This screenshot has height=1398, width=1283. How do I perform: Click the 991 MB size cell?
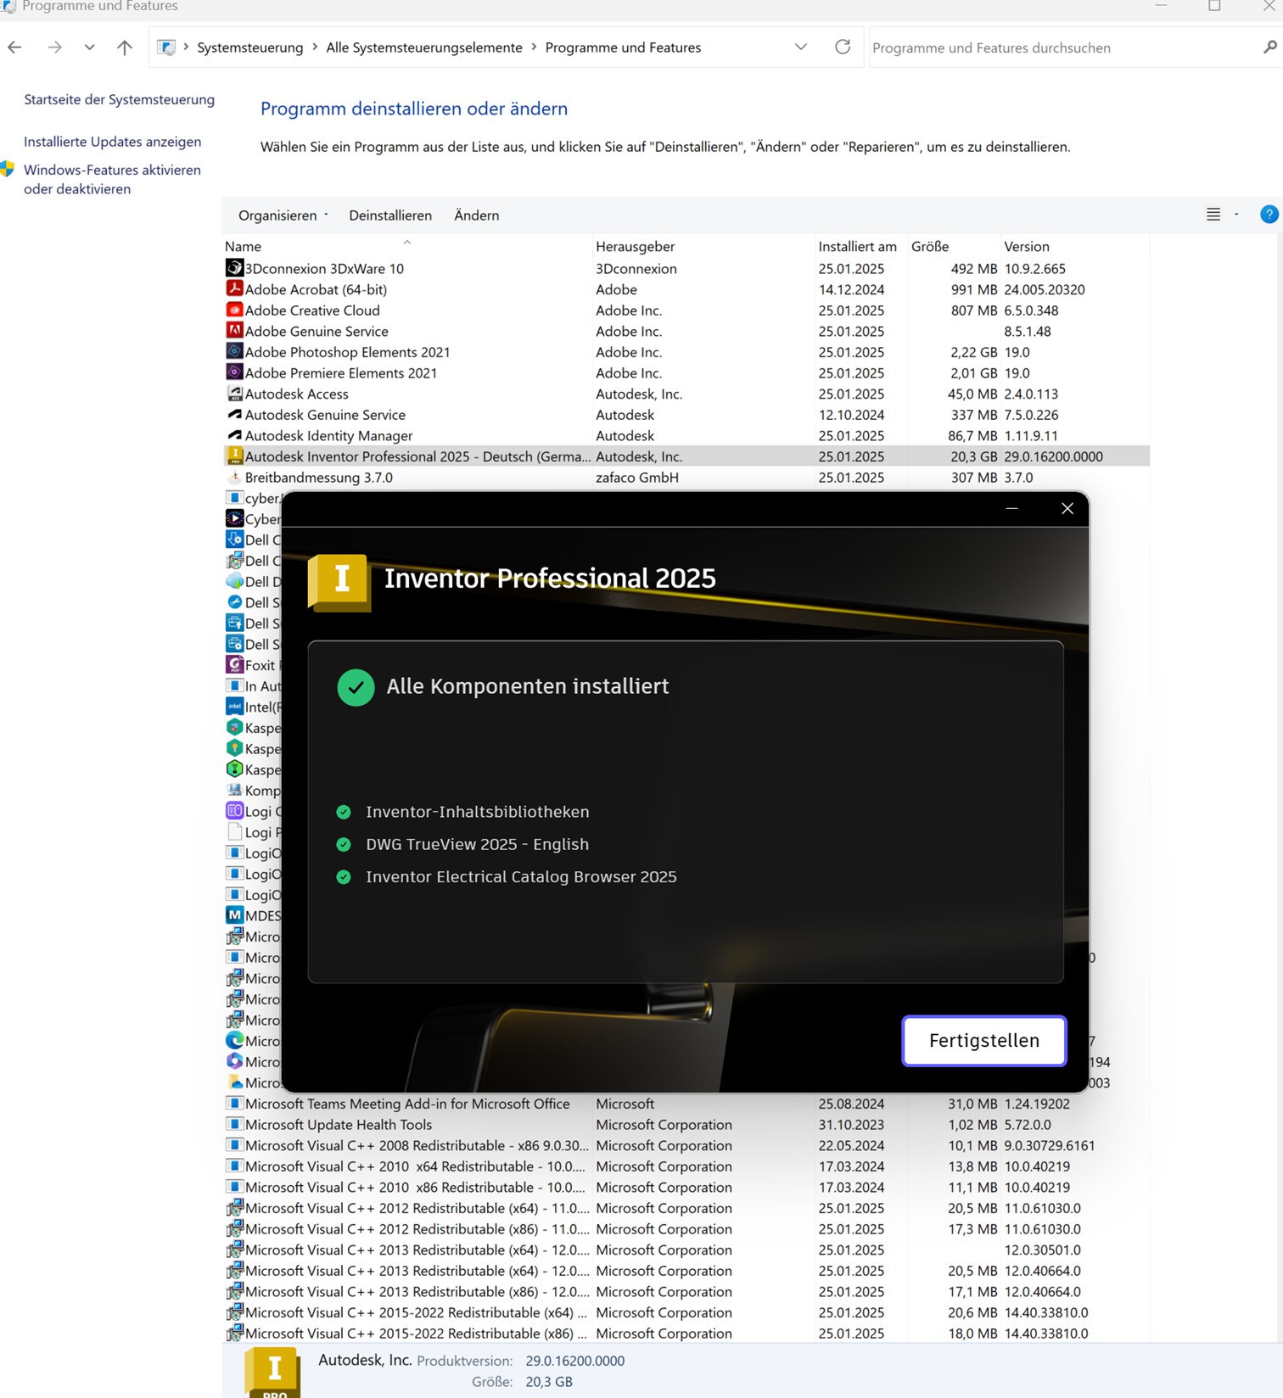(x=974, y=289)
